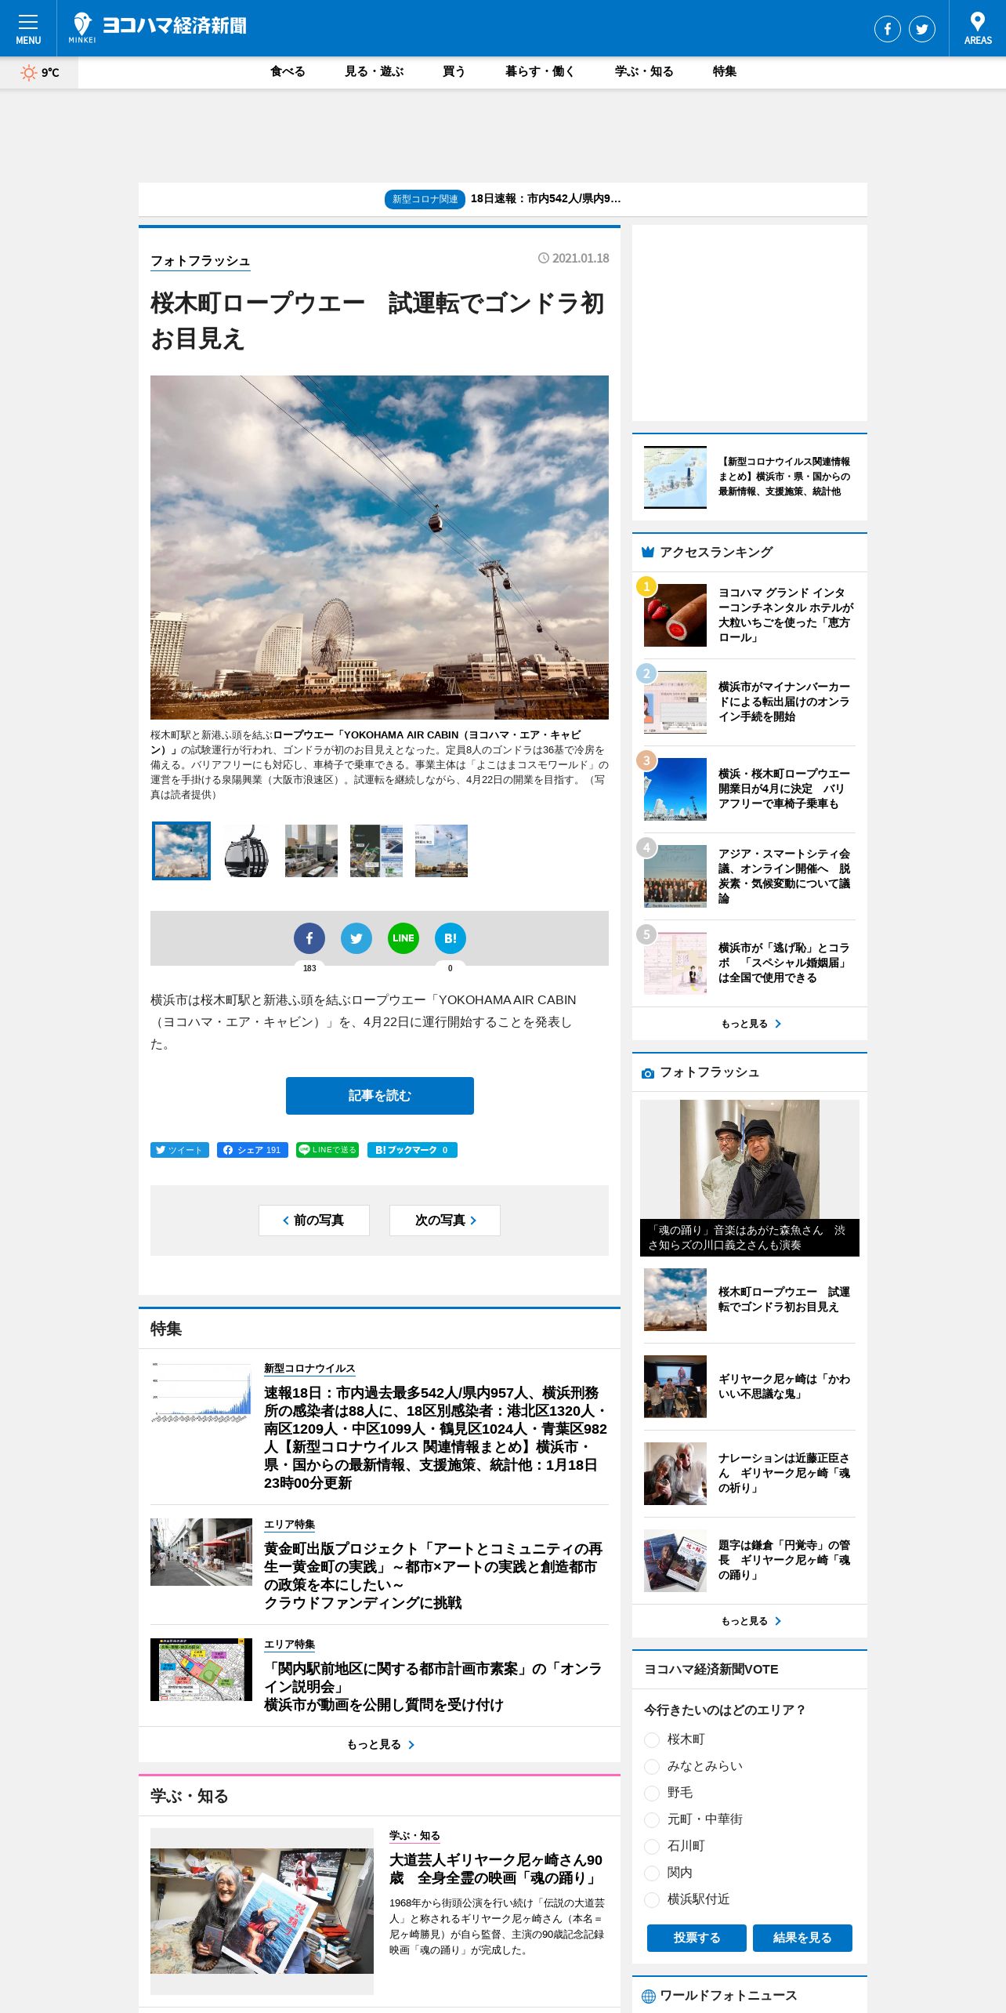Viewport: 1006px width, 2013px height.
Task: Select the gondola close-up thumbnail
Action: click(x=246, y=851)
